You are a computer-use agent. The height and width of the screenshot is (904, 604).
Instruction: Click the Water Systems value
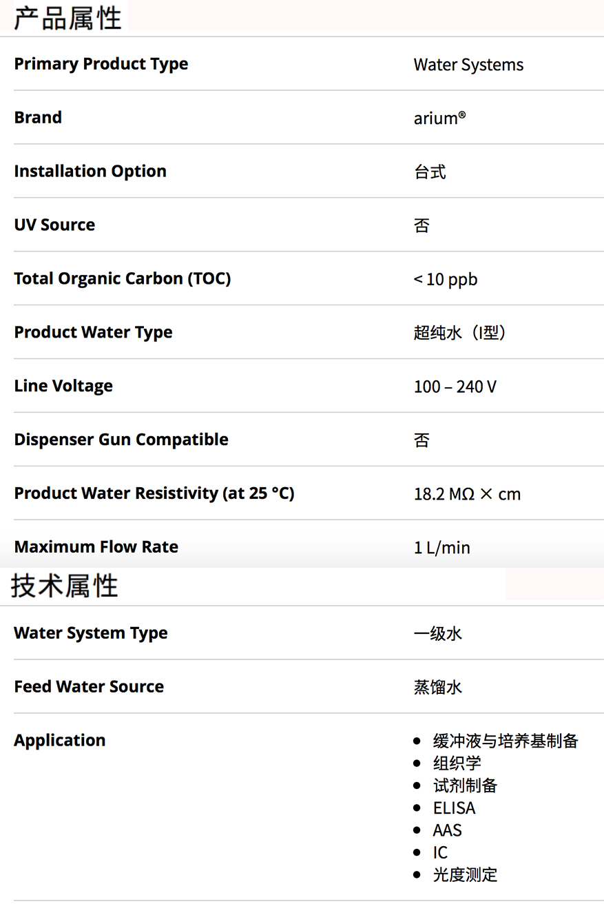click(468, 65)
